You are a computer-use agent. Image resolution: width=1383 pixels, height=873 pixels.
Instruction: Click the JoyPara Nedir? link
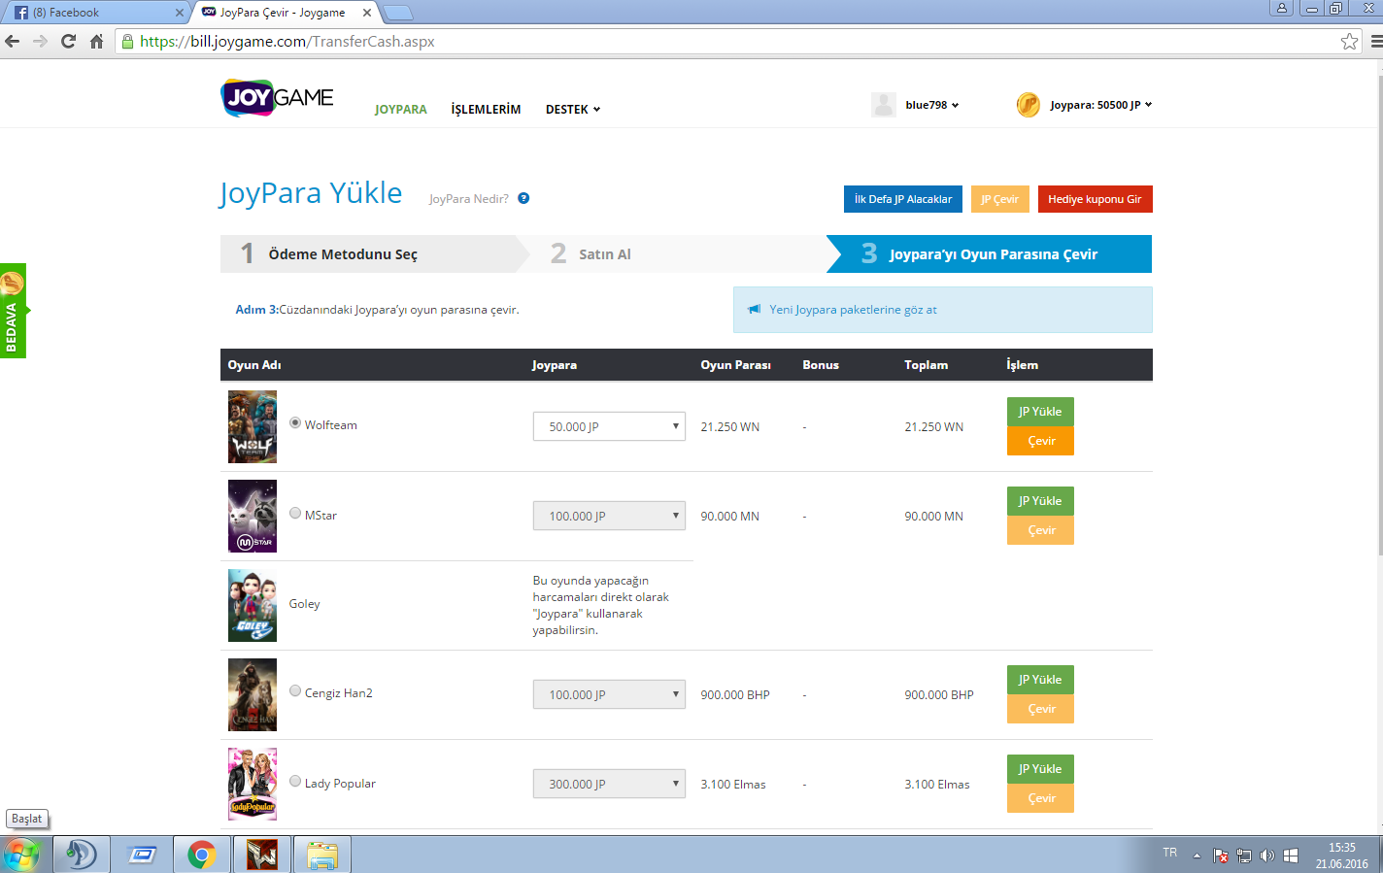[469, 199]
